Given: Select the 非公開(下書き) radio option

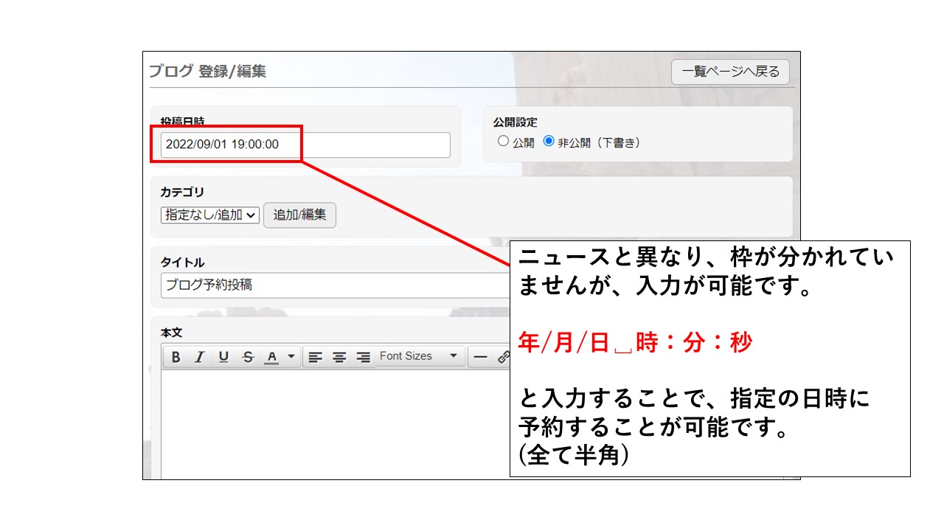Looking at the screenshot, I should tap(549, 142).
